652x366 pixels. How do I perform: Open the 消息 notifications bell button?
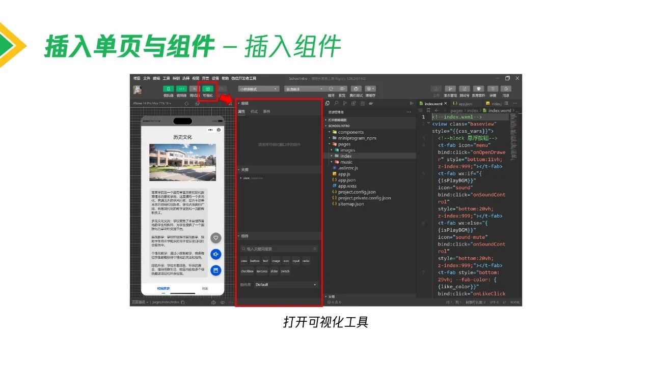[x=506, y=89]
